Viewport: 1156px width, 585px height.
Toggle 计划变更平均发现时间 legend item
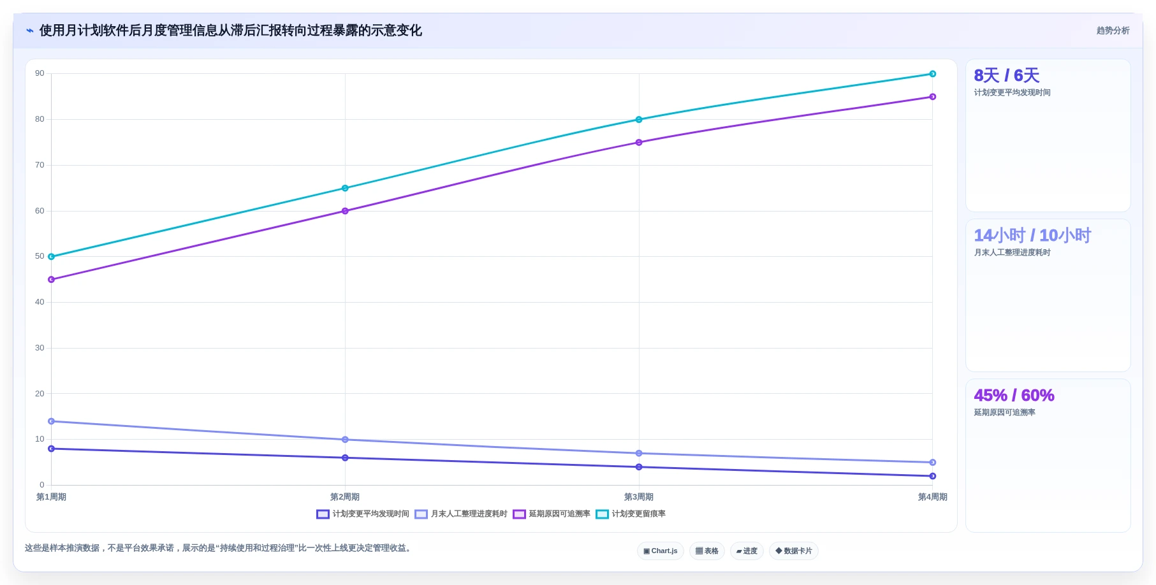click(363, 514)
